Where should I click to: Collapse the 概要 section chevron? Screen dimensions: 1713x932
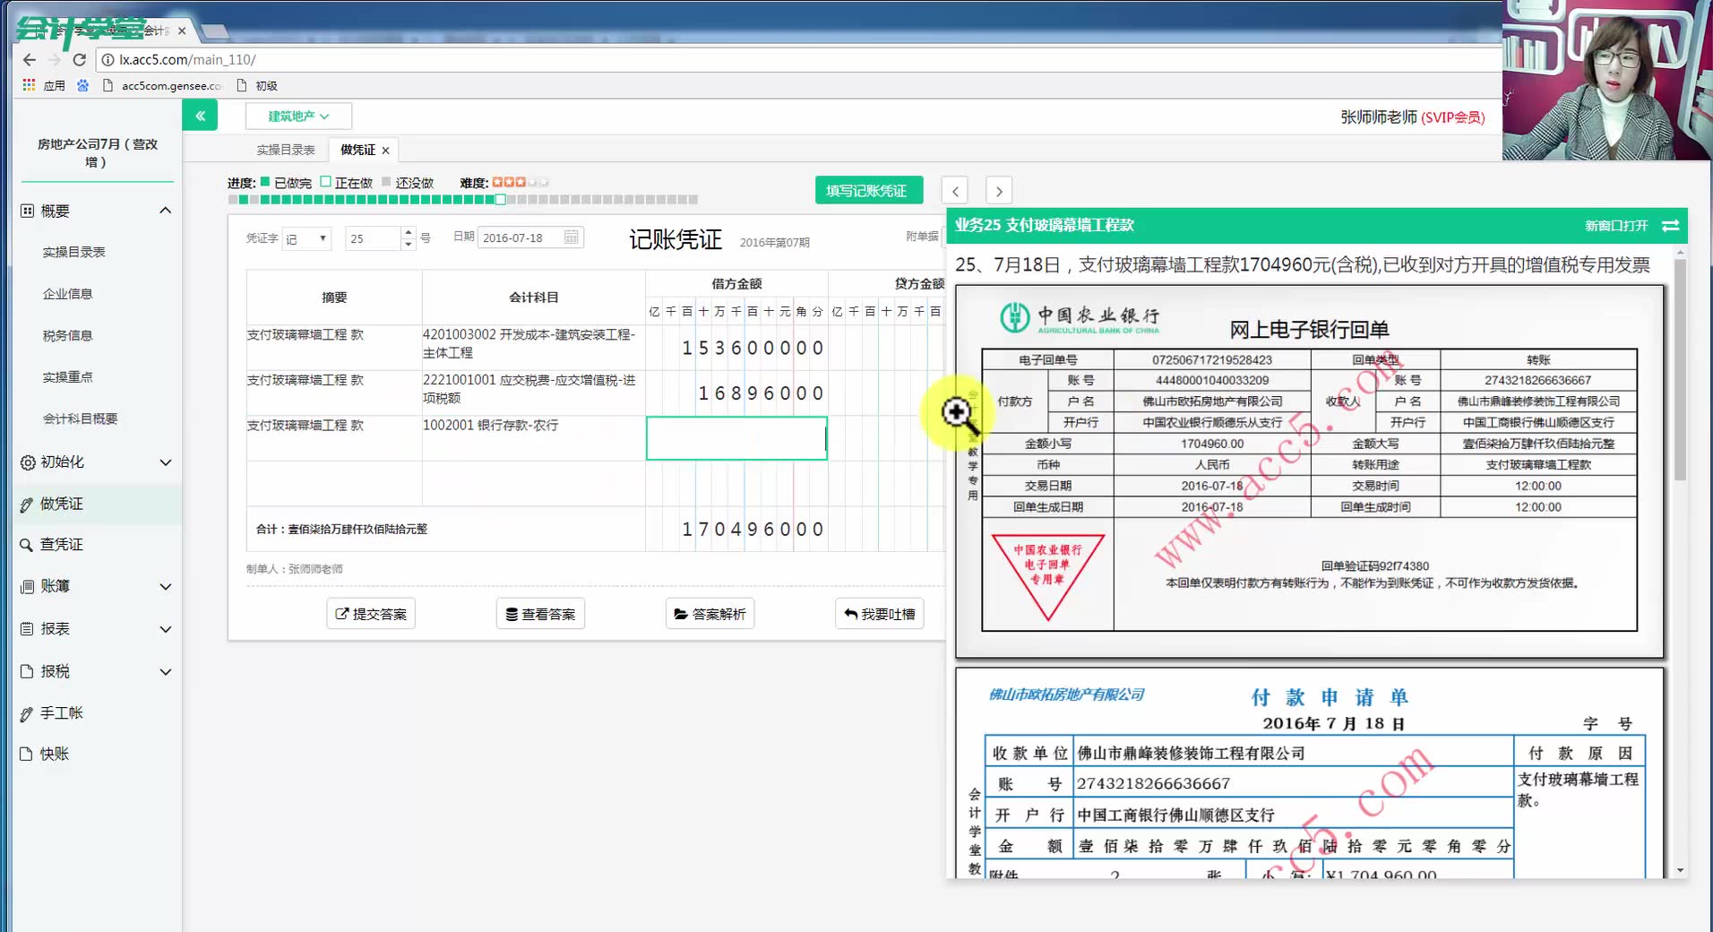click(x=166, y=211)
